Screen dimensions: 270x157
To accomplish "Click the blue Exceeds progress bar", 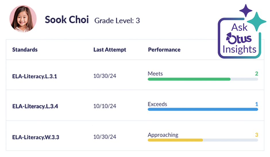I will point(203,109).
